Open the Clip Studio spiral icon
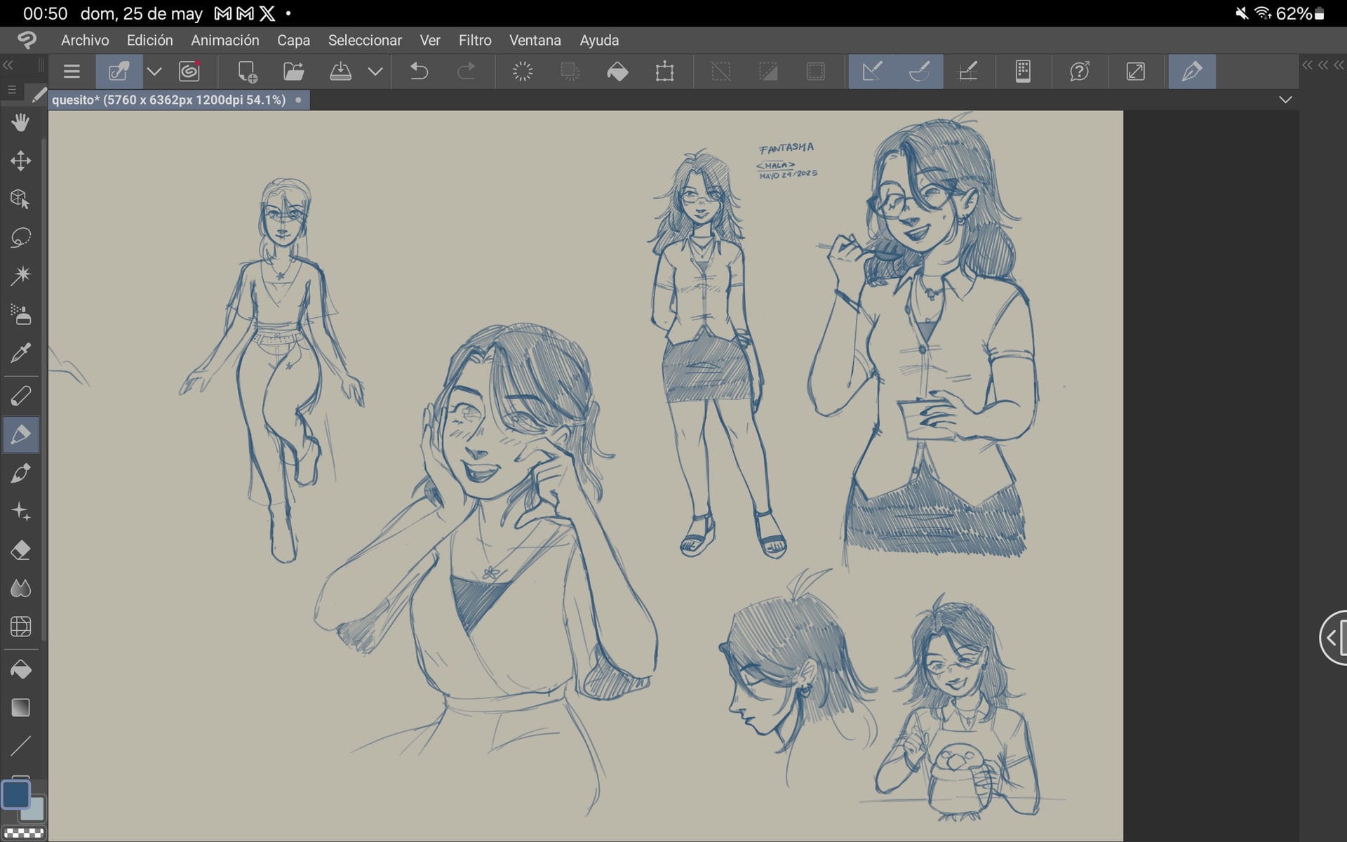The width and height of the screenshot is (1347, 842). (189, 72)
